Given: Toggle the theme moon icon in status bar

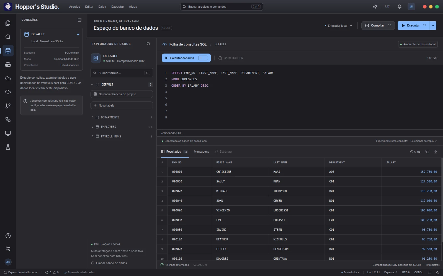Looking at the screenshot, I should coord(438,272).
